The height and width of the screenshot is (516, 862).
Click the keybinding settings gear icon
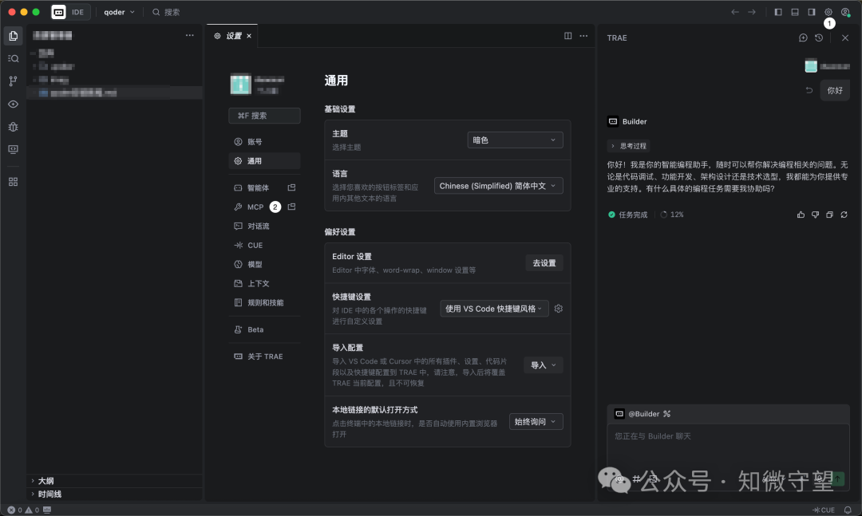point(559,309)
